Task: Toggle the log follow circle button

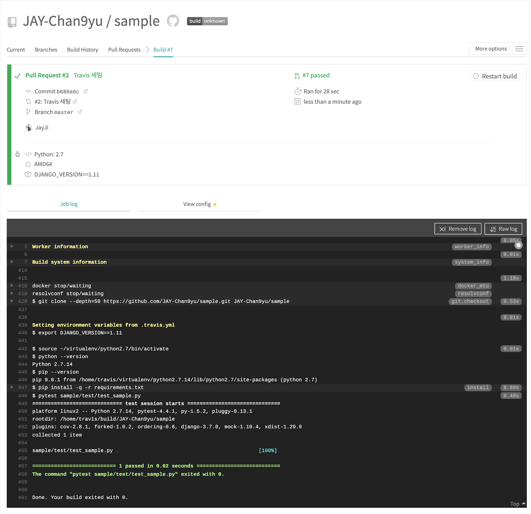Action: pyautogui.click(x=518, y=245)
